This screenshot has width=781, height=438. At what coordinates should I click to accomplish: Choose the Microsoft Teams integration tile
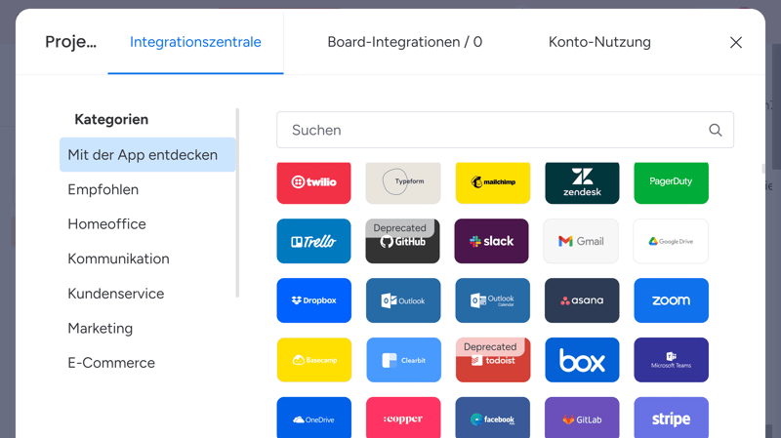pos(671,360)
